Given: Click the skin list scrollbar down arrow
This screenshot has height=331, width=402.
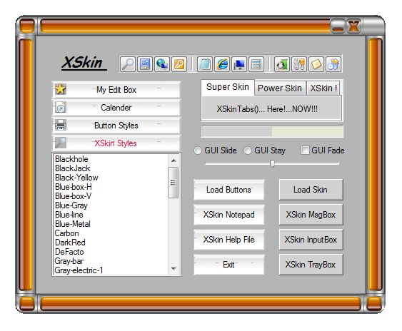Looking at the screenshot, I should (174, 269).
